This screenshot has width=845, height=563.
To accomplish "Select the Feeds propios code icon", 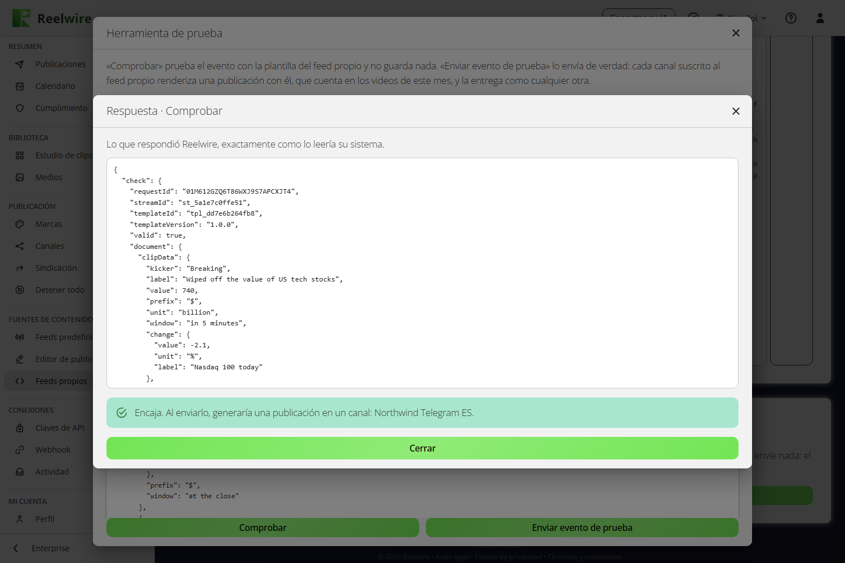I will [x=20, y=381].
